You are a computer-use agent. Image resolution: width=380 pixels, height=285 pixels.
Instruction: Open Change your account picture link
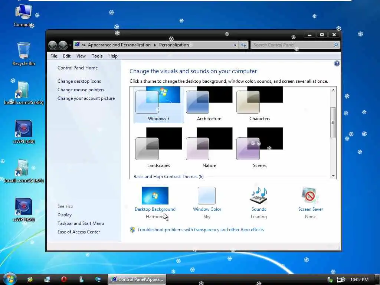pyautogui.click(x=86, y=98)
